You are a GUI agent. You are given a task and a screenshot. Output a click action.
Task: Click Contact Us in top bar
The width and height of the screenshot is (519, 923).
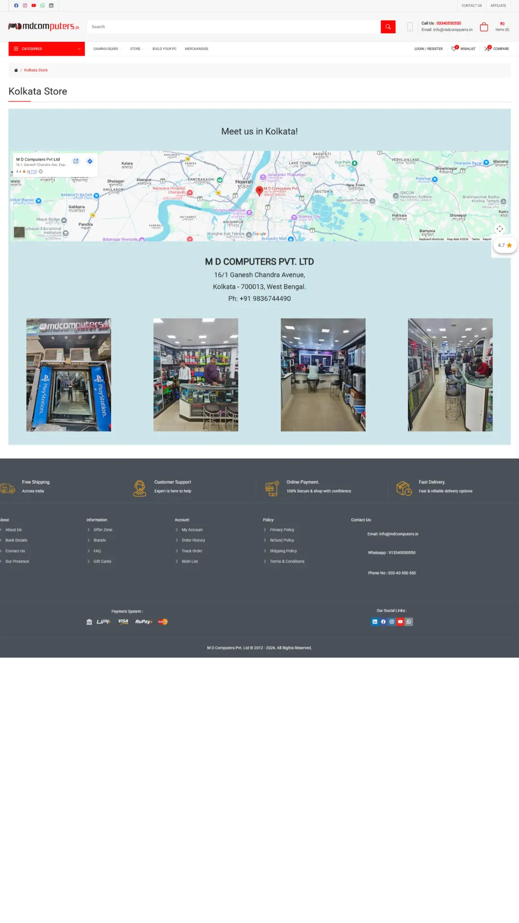(x=471, y=6)
